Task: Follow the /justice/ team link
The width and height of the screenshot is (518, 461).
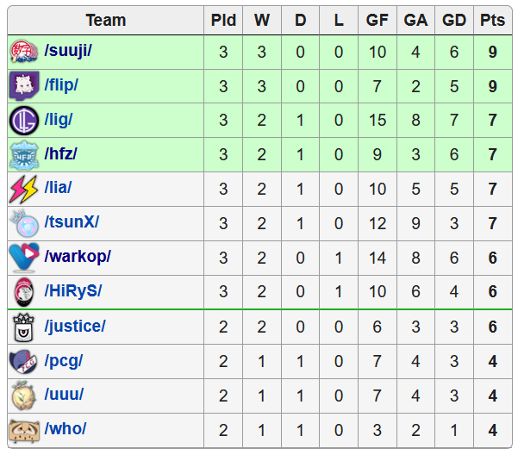Action: 75,326
